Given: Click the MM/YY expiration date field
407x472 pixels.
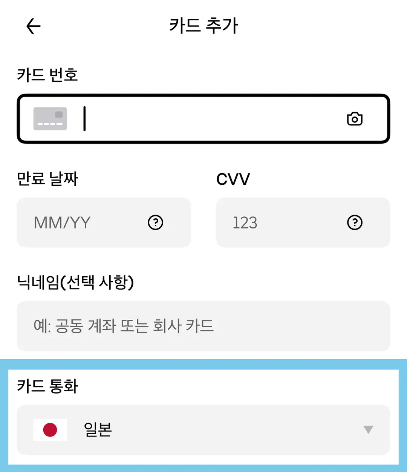Looking at the screenshot, I should click(x=104, y=222).
